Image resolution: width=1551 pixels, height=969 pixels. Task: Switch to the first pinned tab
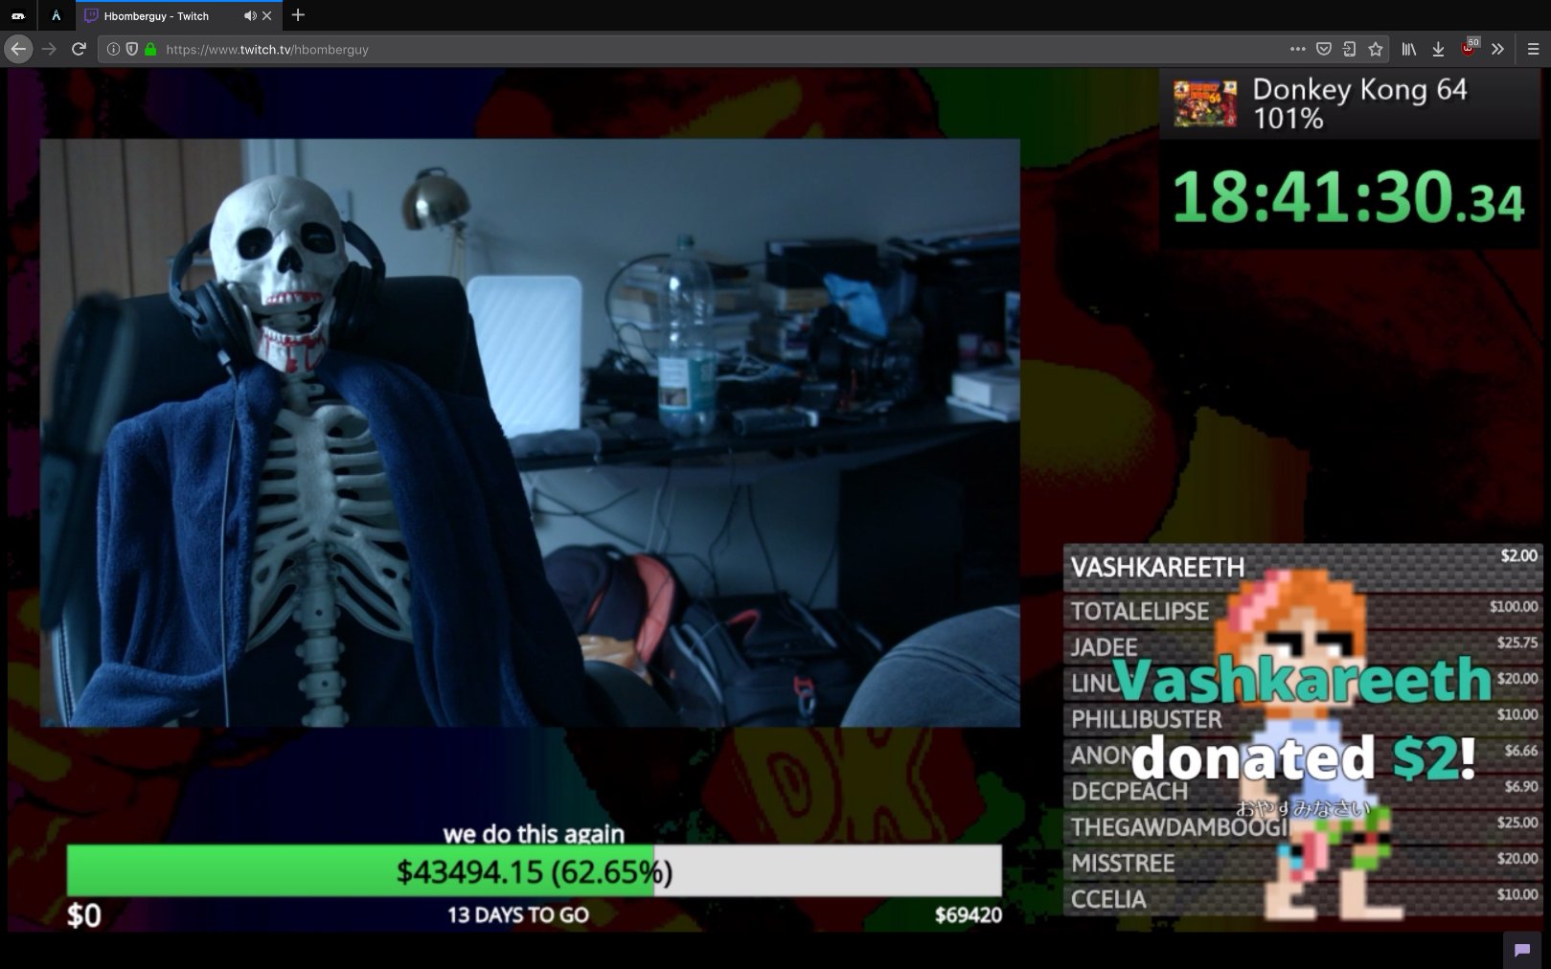click(18, 16)
